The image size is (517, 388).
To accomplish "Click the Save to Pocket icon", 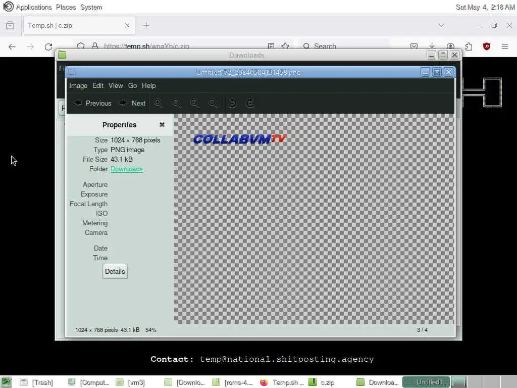I will coord(414,46).
